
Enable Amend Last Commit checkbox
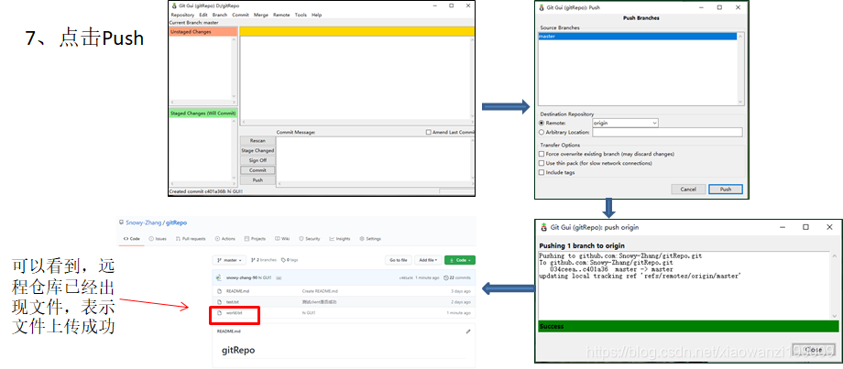point(429,132)
